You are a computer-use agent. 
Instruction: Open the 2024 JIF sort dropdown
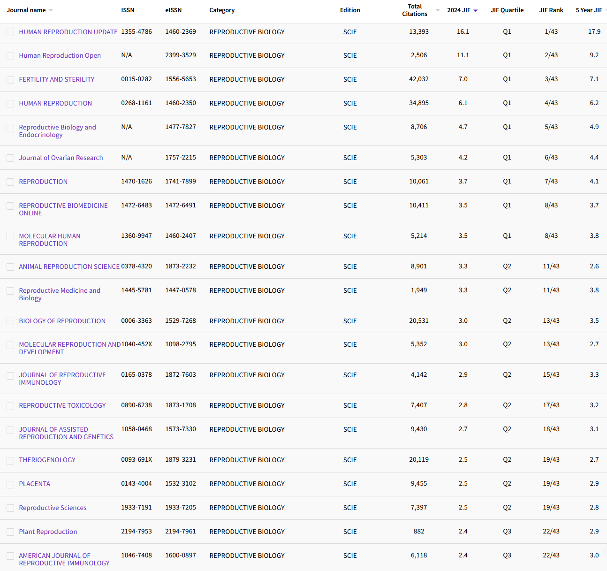[x=476, y=10]
